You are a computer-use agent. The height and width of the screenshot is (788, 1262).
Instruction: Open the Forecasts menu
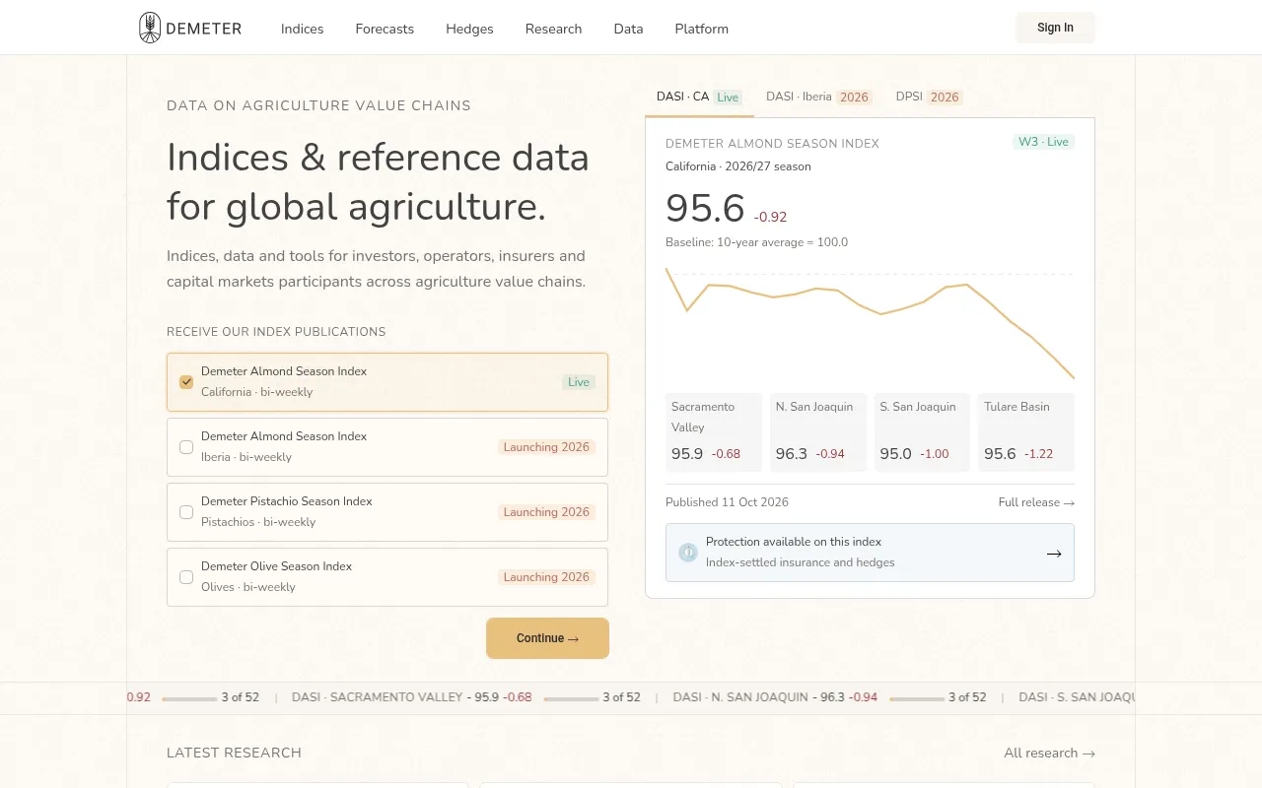385,29
